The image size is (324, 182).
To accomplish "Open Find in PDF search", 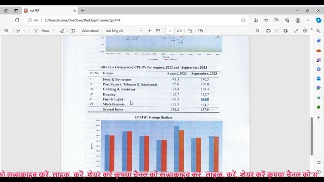I will 258,31.
